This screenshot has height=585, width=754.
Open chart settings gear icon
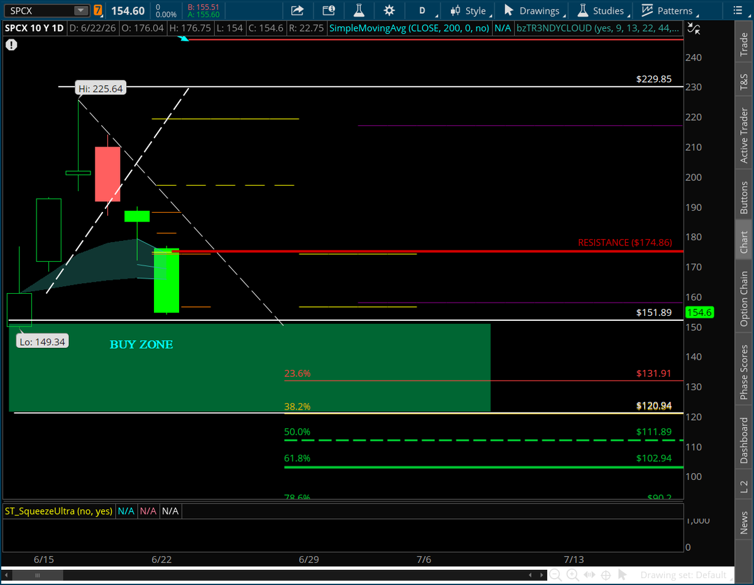390,11
